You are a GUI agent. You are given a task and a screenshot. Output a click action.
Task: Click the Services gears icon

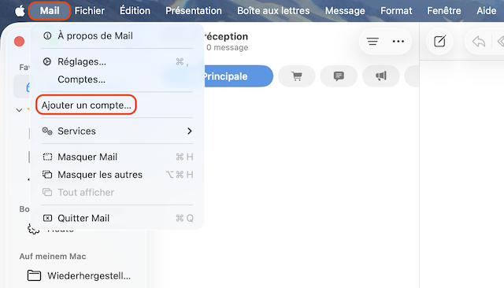click(x=47, y=131)
